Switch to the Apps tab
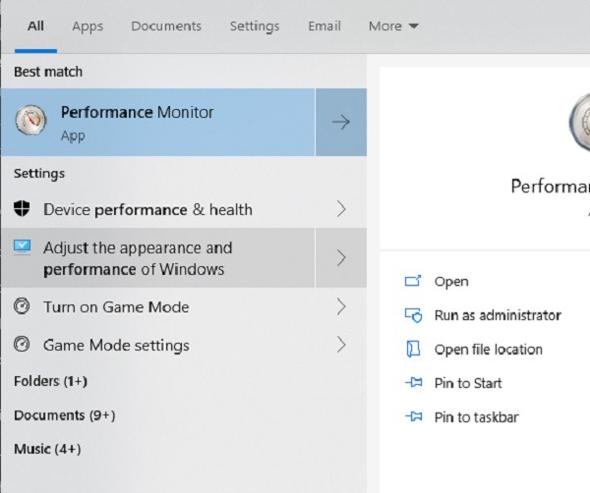 [x=88, y=27]
